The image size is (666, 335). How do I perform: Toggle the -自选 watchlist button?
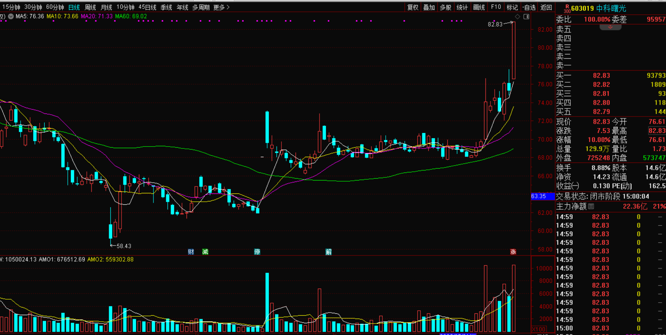(529, 7)
